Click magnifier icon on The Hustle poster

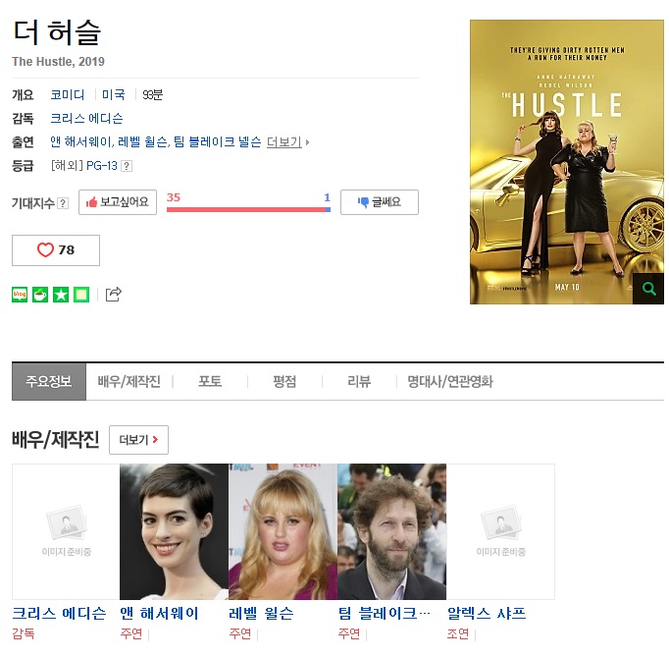click(648, 289)
